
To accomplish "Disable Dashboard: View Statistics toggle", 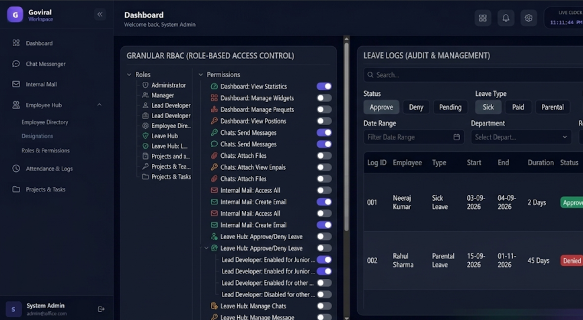I will 324,86.
